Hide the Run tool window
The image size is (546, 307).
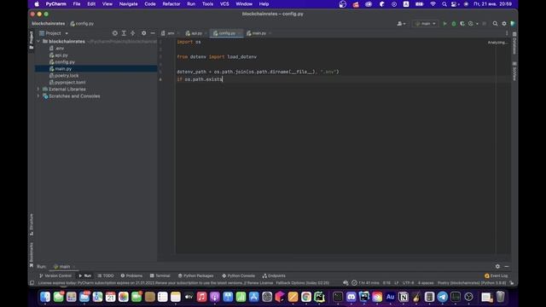pos(506,266)
